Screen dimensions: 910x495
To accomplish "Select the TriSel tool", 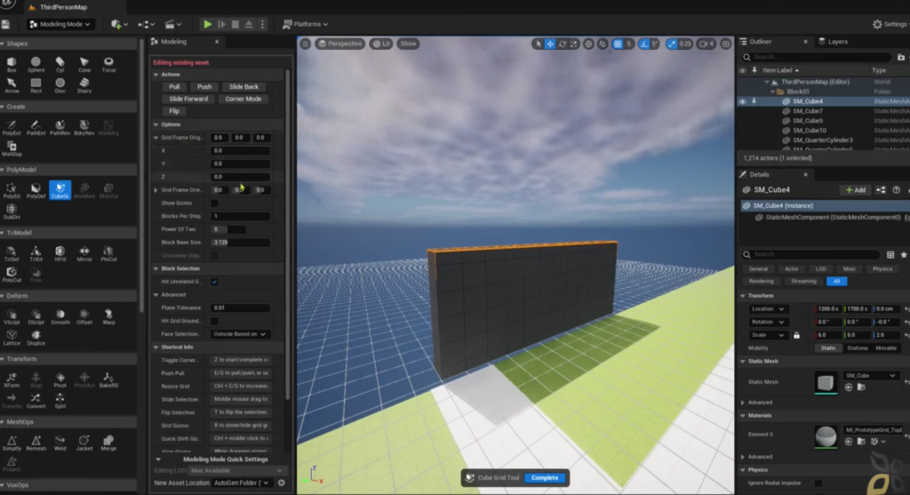I will point(12,253).
